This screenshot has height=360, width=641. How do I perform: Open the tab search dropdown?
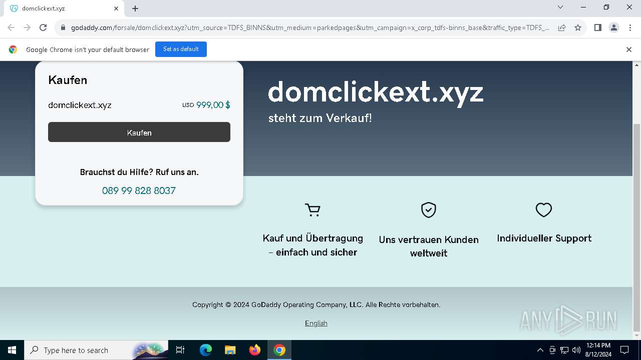tap(560, 7)
